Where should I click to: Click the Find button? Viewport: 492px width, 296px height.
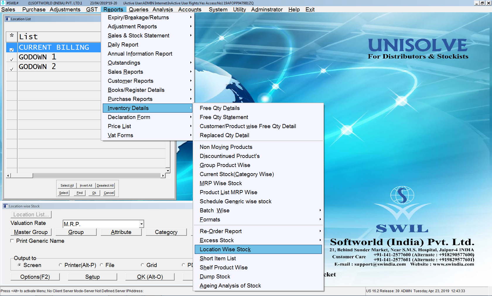click(80, 193)
